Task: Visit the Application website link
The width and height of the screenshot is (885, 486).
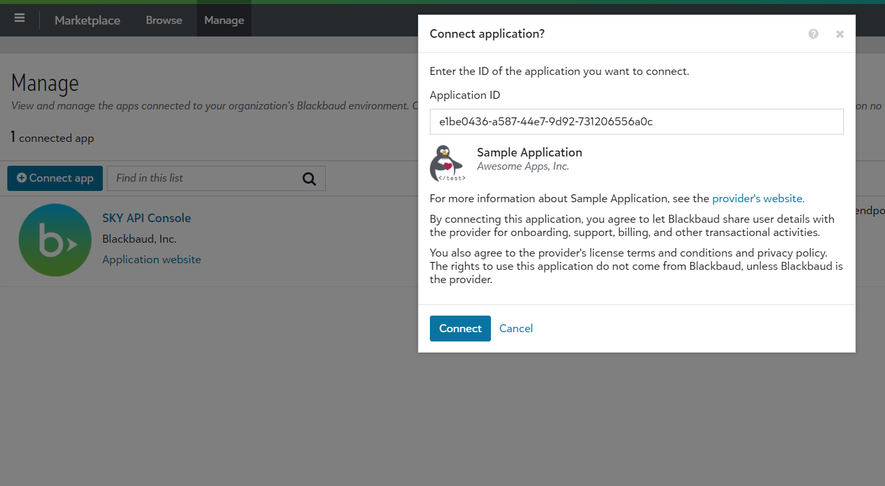Action: point(151,260)
